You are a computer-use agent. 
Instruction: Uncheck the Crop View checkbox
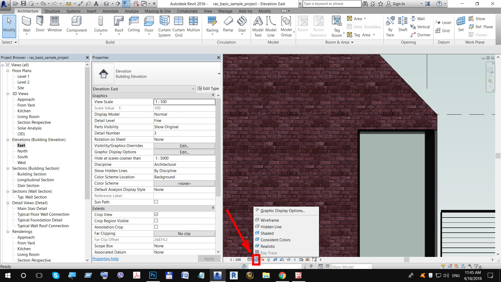[156, 214]
